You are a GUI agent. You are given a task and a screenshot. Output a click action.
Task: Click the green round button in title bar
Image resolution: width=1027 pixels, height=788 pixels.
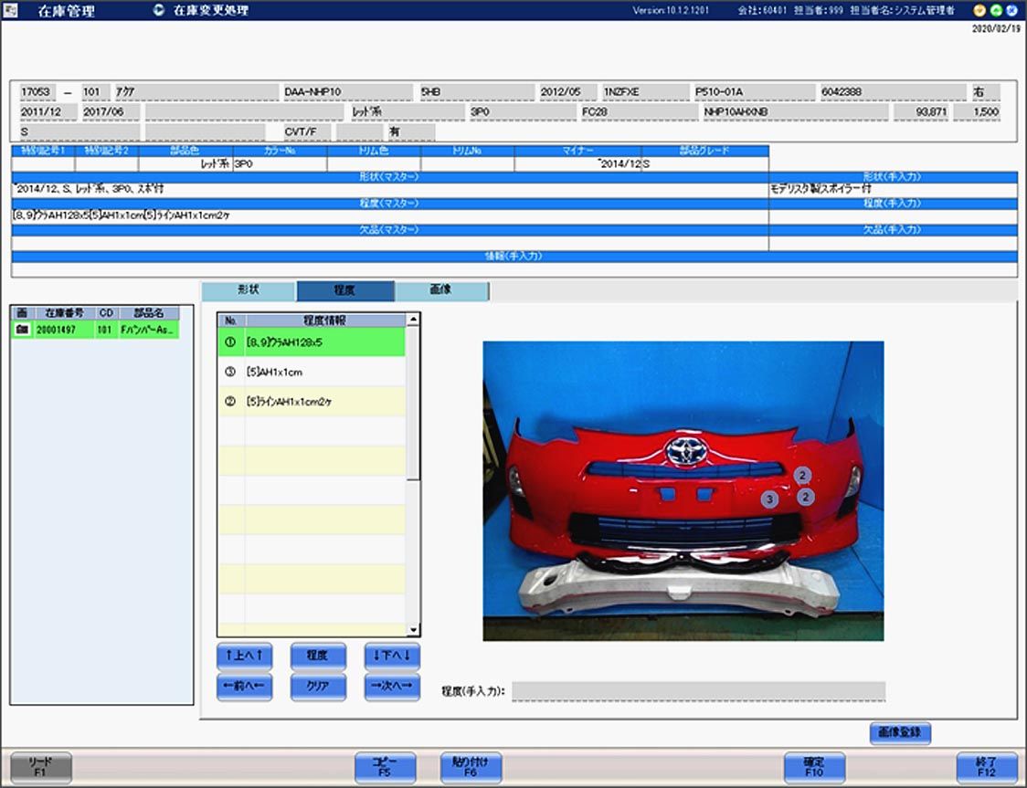(x=996, y=10)
